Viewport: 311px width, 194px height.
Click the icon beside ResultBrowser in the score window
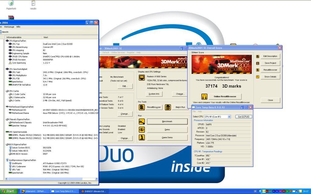click(x=258, y=70)
